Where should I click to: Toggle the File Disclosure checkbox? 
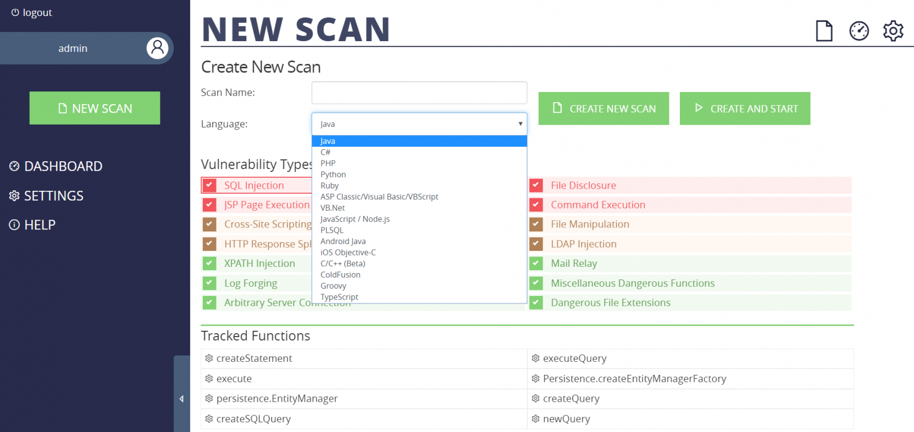(x=536, y=185)
